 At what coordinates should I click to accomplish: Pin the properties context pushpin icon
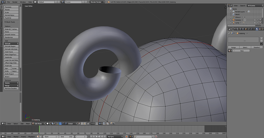[x=229, y=33]
